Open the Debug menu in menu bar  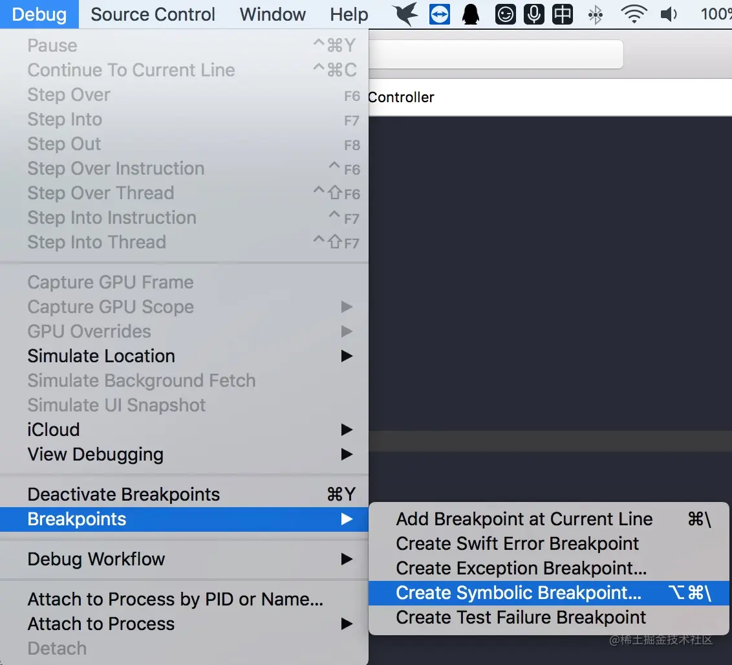tap(39, 14)
